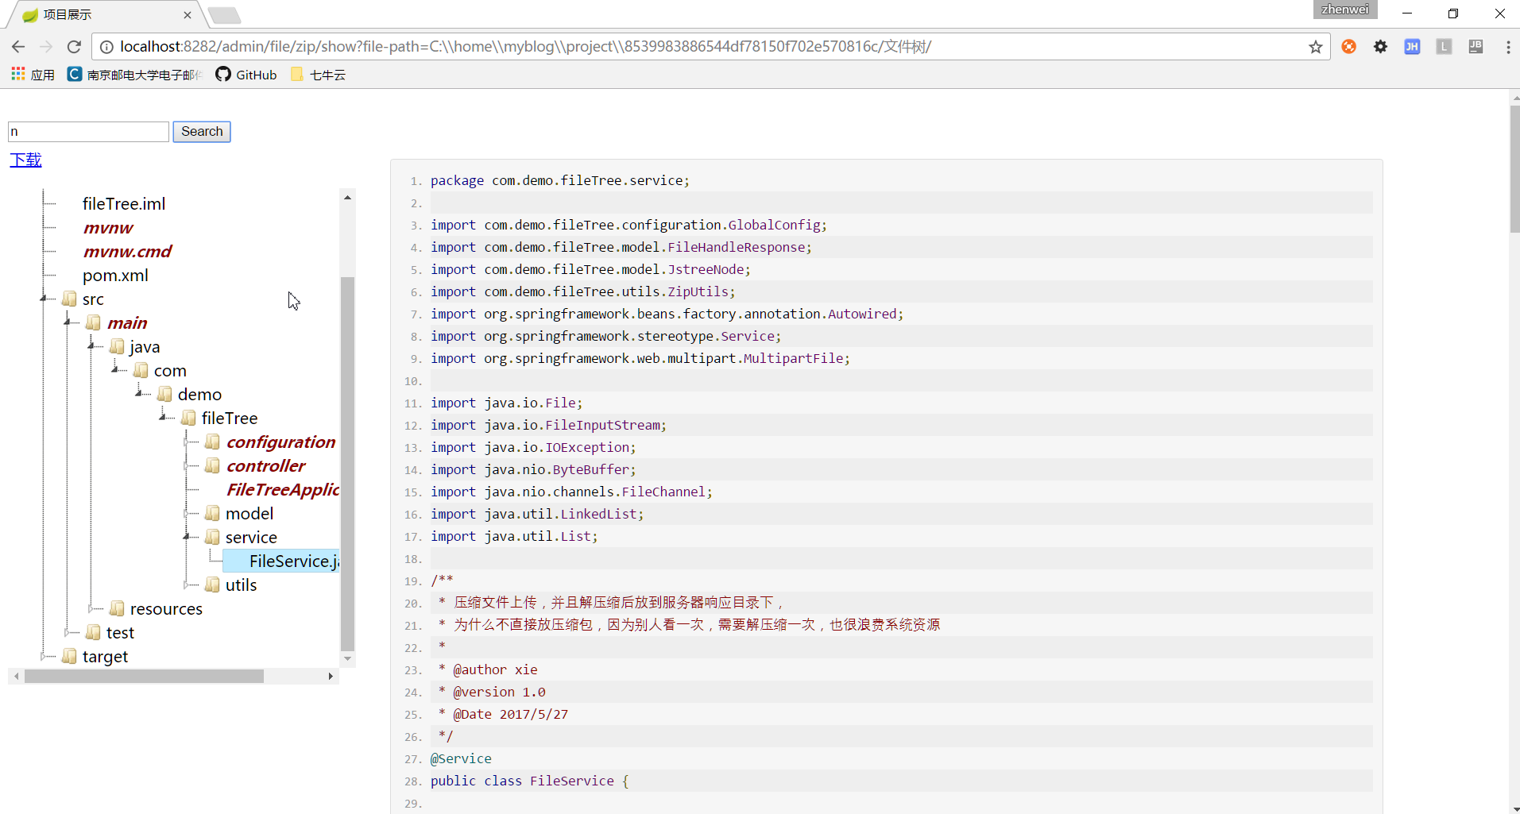Click the zhenwei profile button
This screenshot has height=814, width=1520.
coord(1344,10)
